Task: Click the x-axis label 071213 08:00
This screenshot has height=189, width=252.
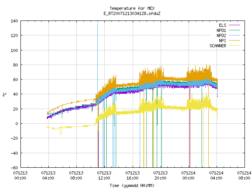Action: pos(76,176)
